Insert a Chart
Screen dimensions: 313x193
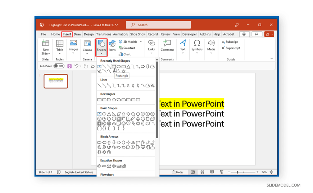[x=124, y=54]
